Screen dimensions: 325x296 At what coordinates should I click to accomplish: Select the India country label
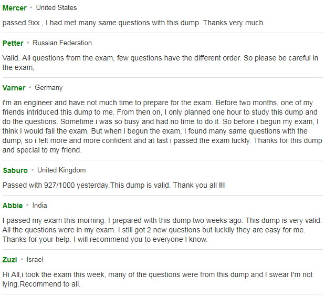pyautogui.click(x=39, y=206)
